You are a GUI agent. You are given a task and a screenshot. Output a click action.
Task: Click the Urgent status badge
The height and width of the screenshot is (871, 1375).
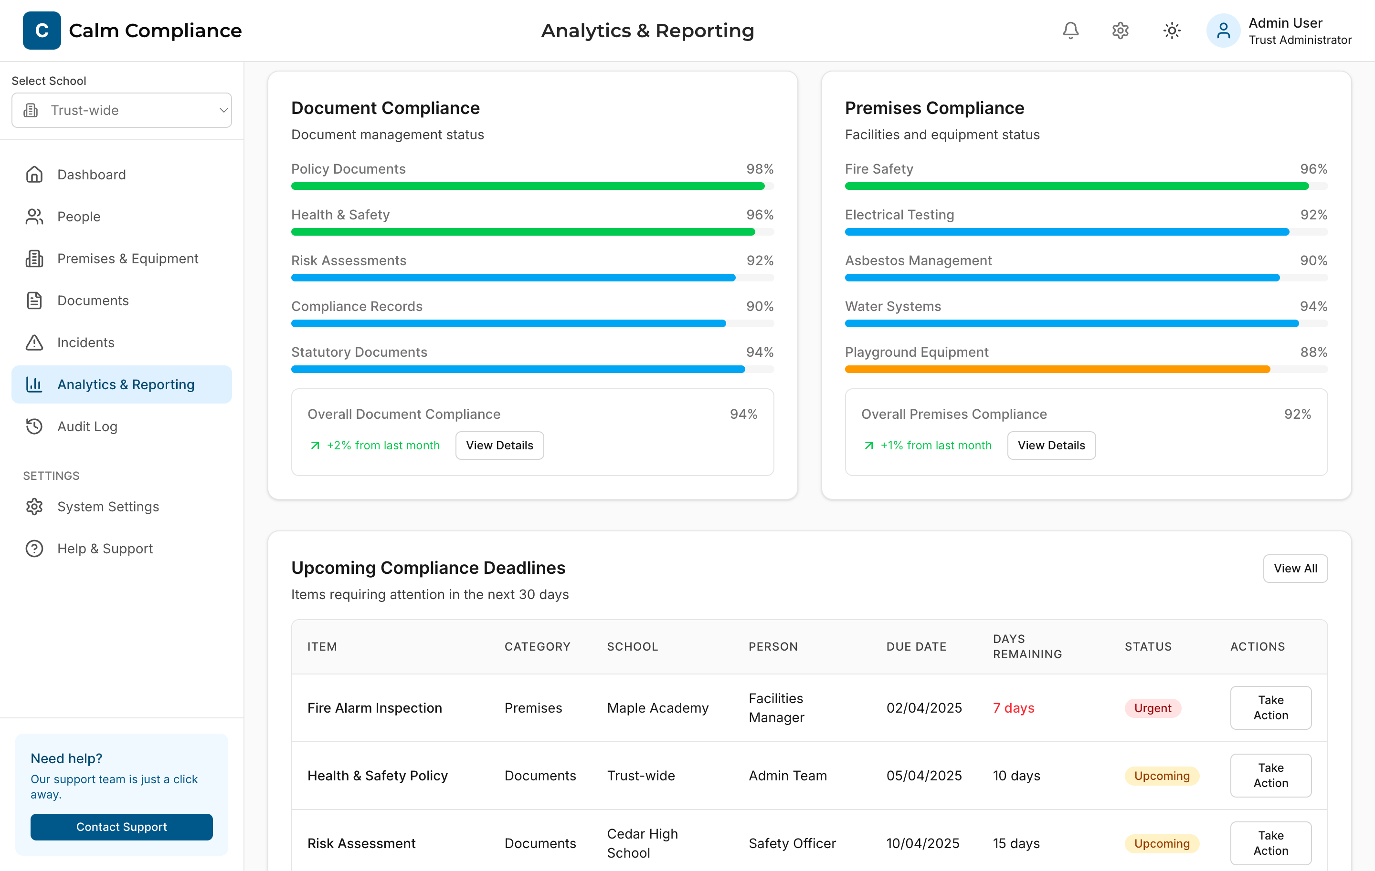point(1153,708)
